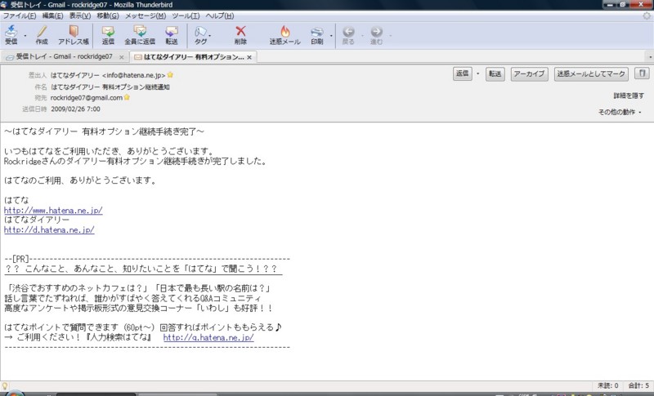Open the ファイル(F) menu

[x=19, y=16]
